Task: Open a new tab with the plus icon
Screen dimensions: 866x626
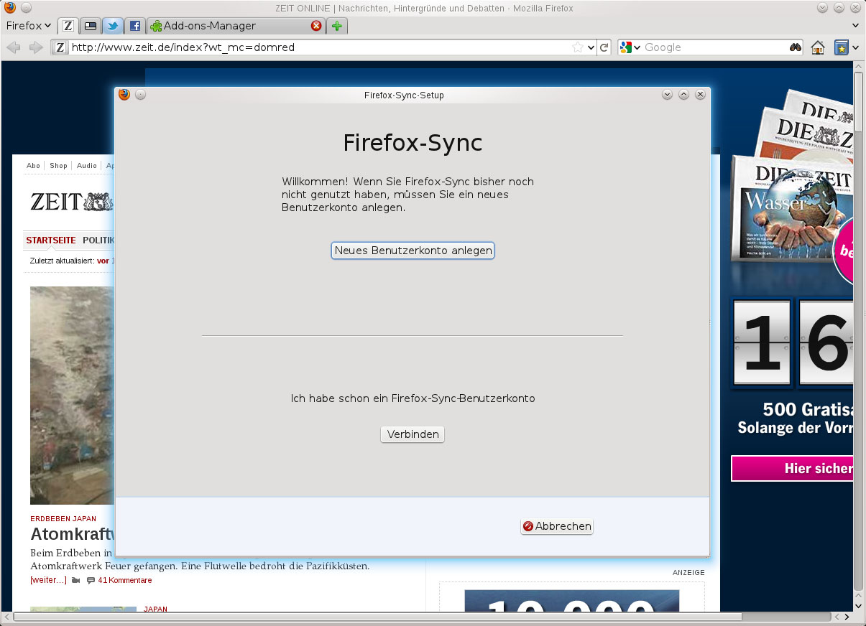Action: point(336,25)
